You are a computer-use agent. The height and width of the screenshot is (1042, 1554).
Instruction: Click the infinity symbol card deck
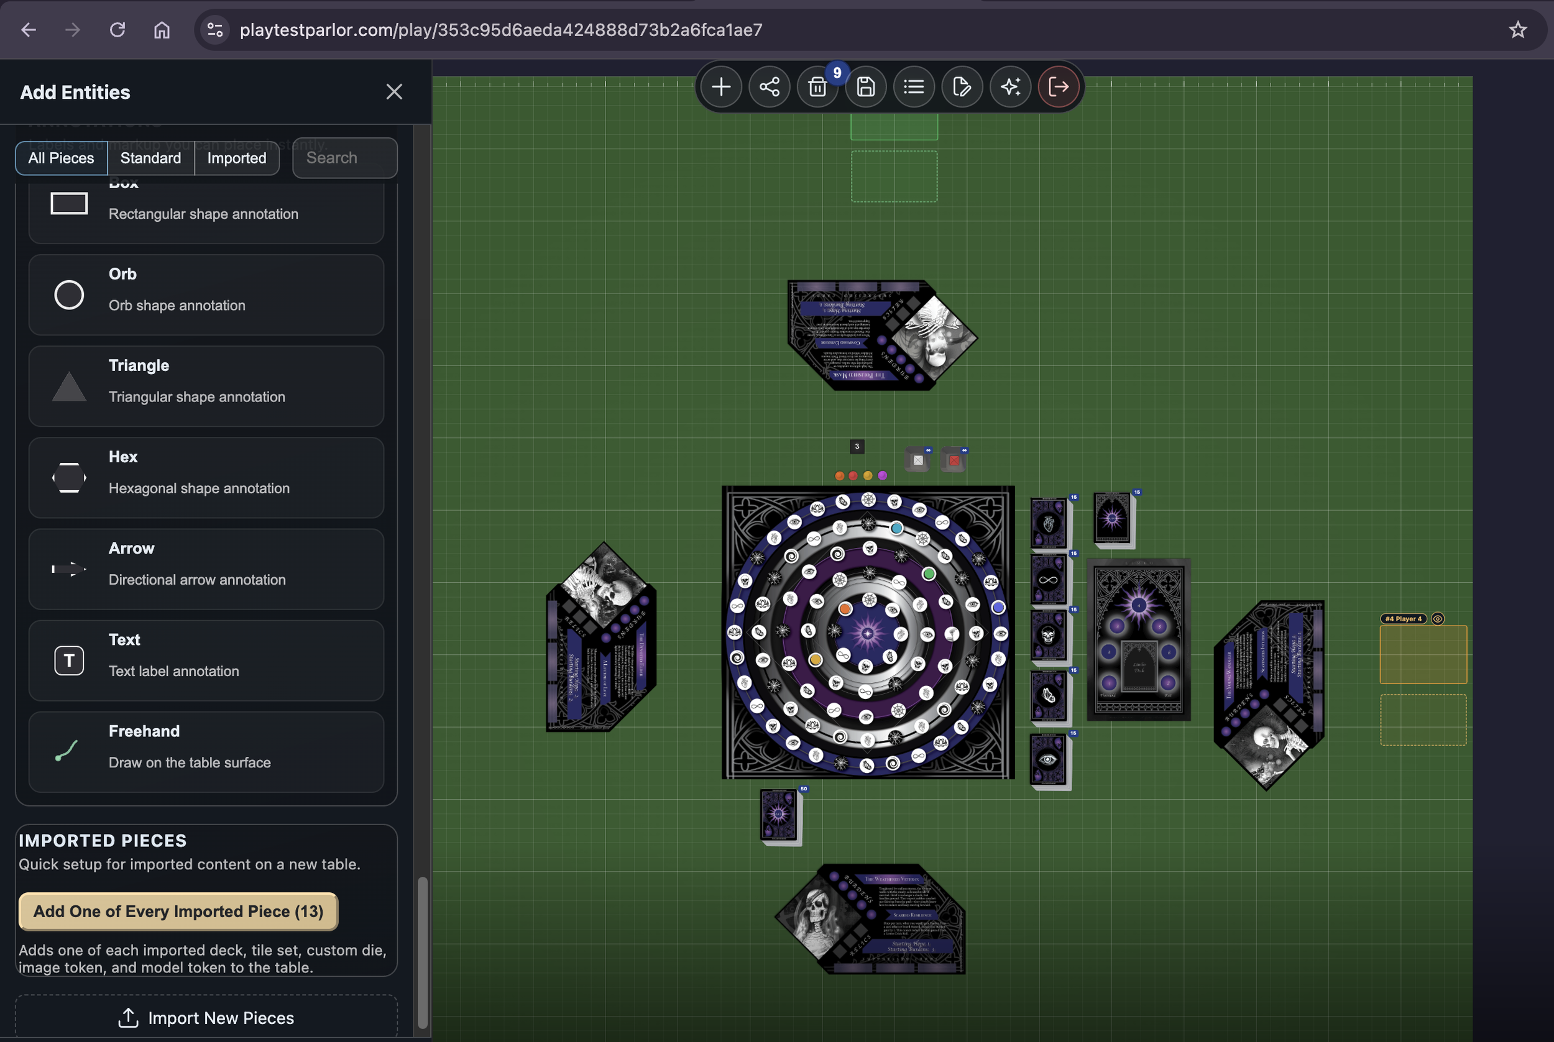coord(1049,580)
